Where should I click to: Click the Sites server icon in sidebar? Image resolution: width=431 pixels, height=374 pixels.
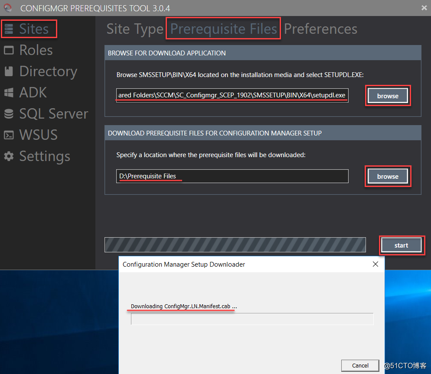(9, 29)
